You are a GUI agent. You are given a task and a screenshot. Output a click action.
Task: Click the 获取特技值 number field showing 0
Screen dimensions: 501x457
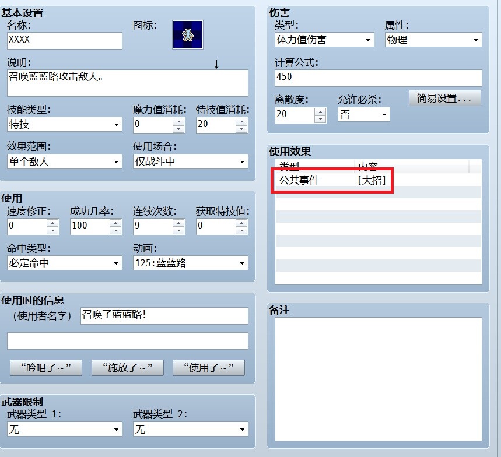point(216,227)
